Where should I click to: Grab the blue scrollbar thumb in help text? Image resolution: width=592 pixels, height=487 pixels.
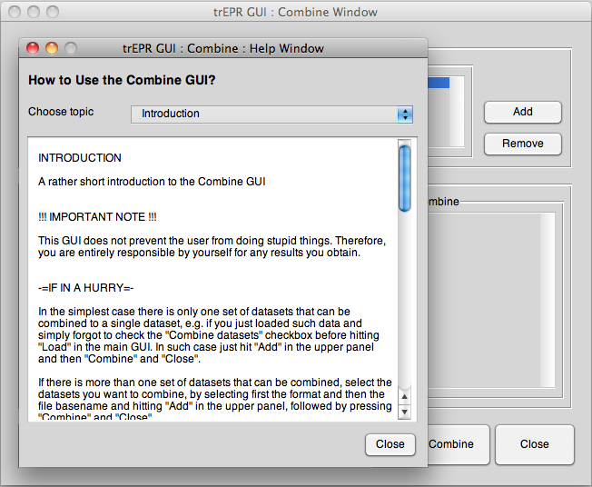pos(405,177)
